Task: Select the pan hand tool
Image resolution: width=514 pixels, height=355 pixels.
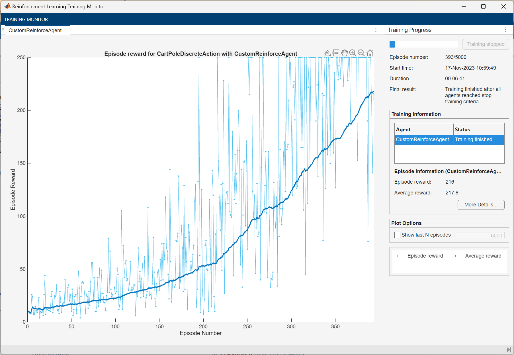Action: coord(344,53)
